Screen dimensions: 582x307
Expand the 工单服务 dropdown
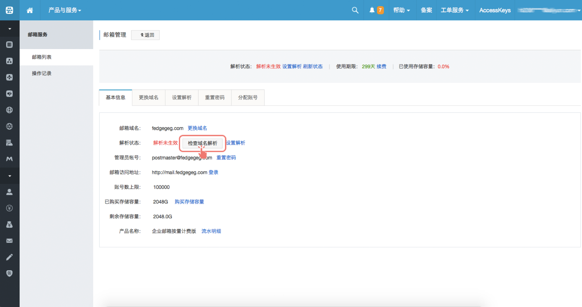coord(454,10)
